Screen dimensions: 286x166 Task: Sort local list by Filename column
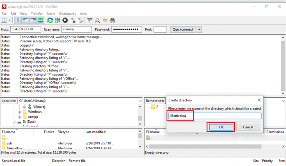click(x=17, y=132)
